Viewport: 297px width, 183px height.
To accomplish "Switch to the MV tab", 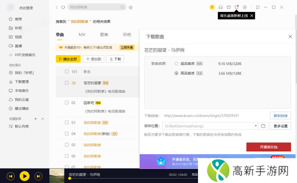I will click(x=82, y=35).
